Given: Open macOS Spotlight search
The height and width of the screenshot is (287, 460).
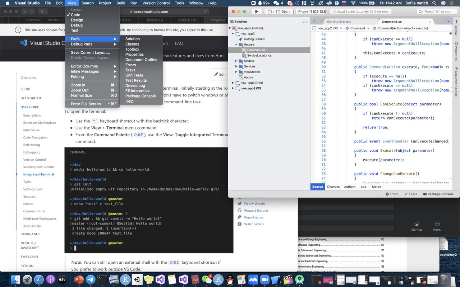Looking at the screenshot, I should [x=434, y=3].
